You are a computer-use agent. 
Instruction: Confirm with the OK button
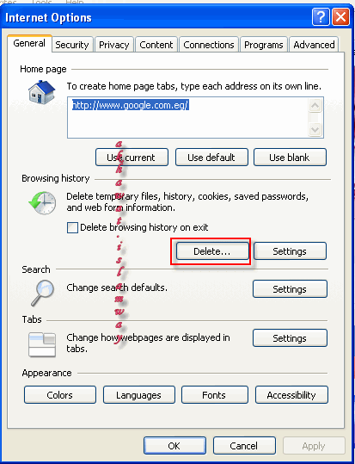174,445
